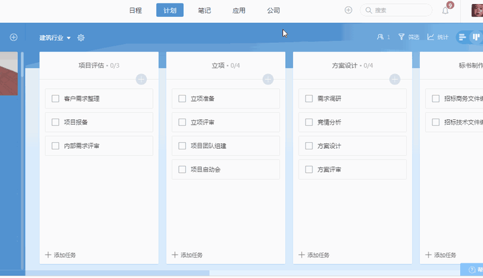Screen dimensions: 483x278
Task: Check the 竞情分析 task
Action: point(309,122)
